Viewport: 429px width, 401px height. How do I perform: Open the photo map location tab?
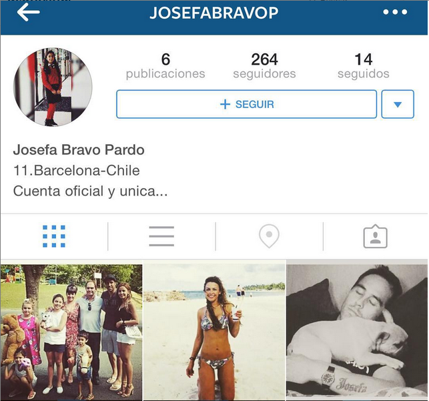point(269,236)
